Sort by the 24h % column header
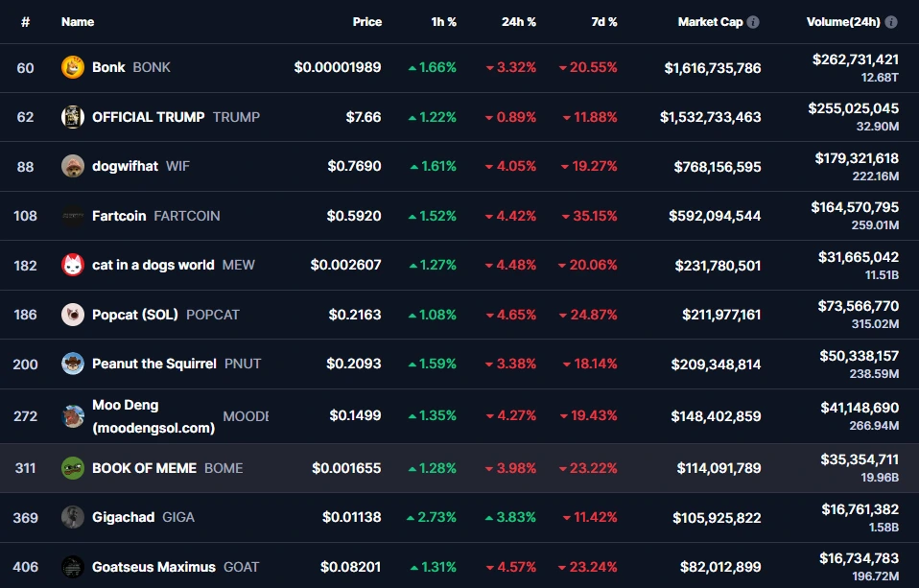 [x=518, y=22]
